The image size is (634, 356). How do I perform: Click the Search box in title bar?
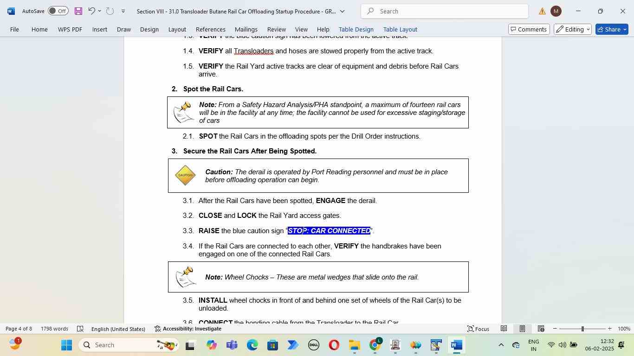click(444, 11)
